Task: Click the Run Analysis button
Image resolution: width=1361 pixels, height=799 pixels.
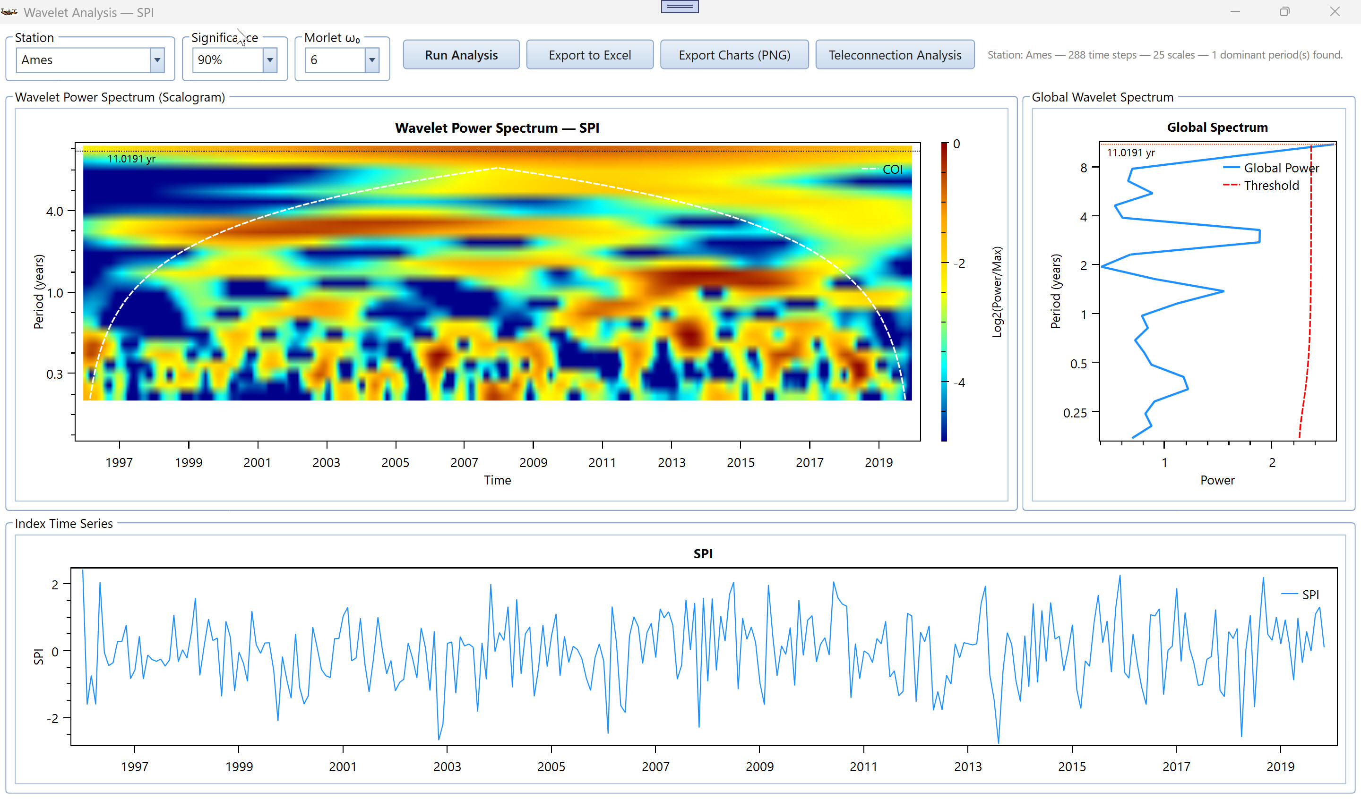Action: (461, 55)
